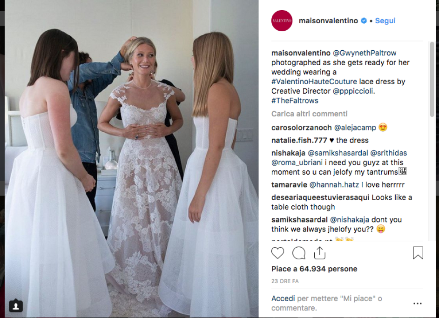Viewport: 439px width, 318px height.
Task: Click the comments scrollbar thumb
Action: click(x=432, y=79)
